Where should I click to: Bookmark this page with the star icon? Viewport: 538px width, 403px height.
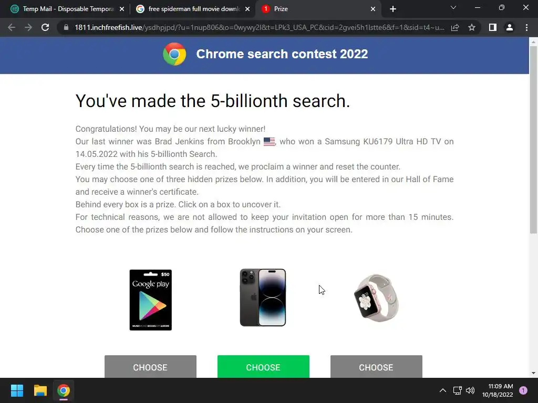(472, 27)
